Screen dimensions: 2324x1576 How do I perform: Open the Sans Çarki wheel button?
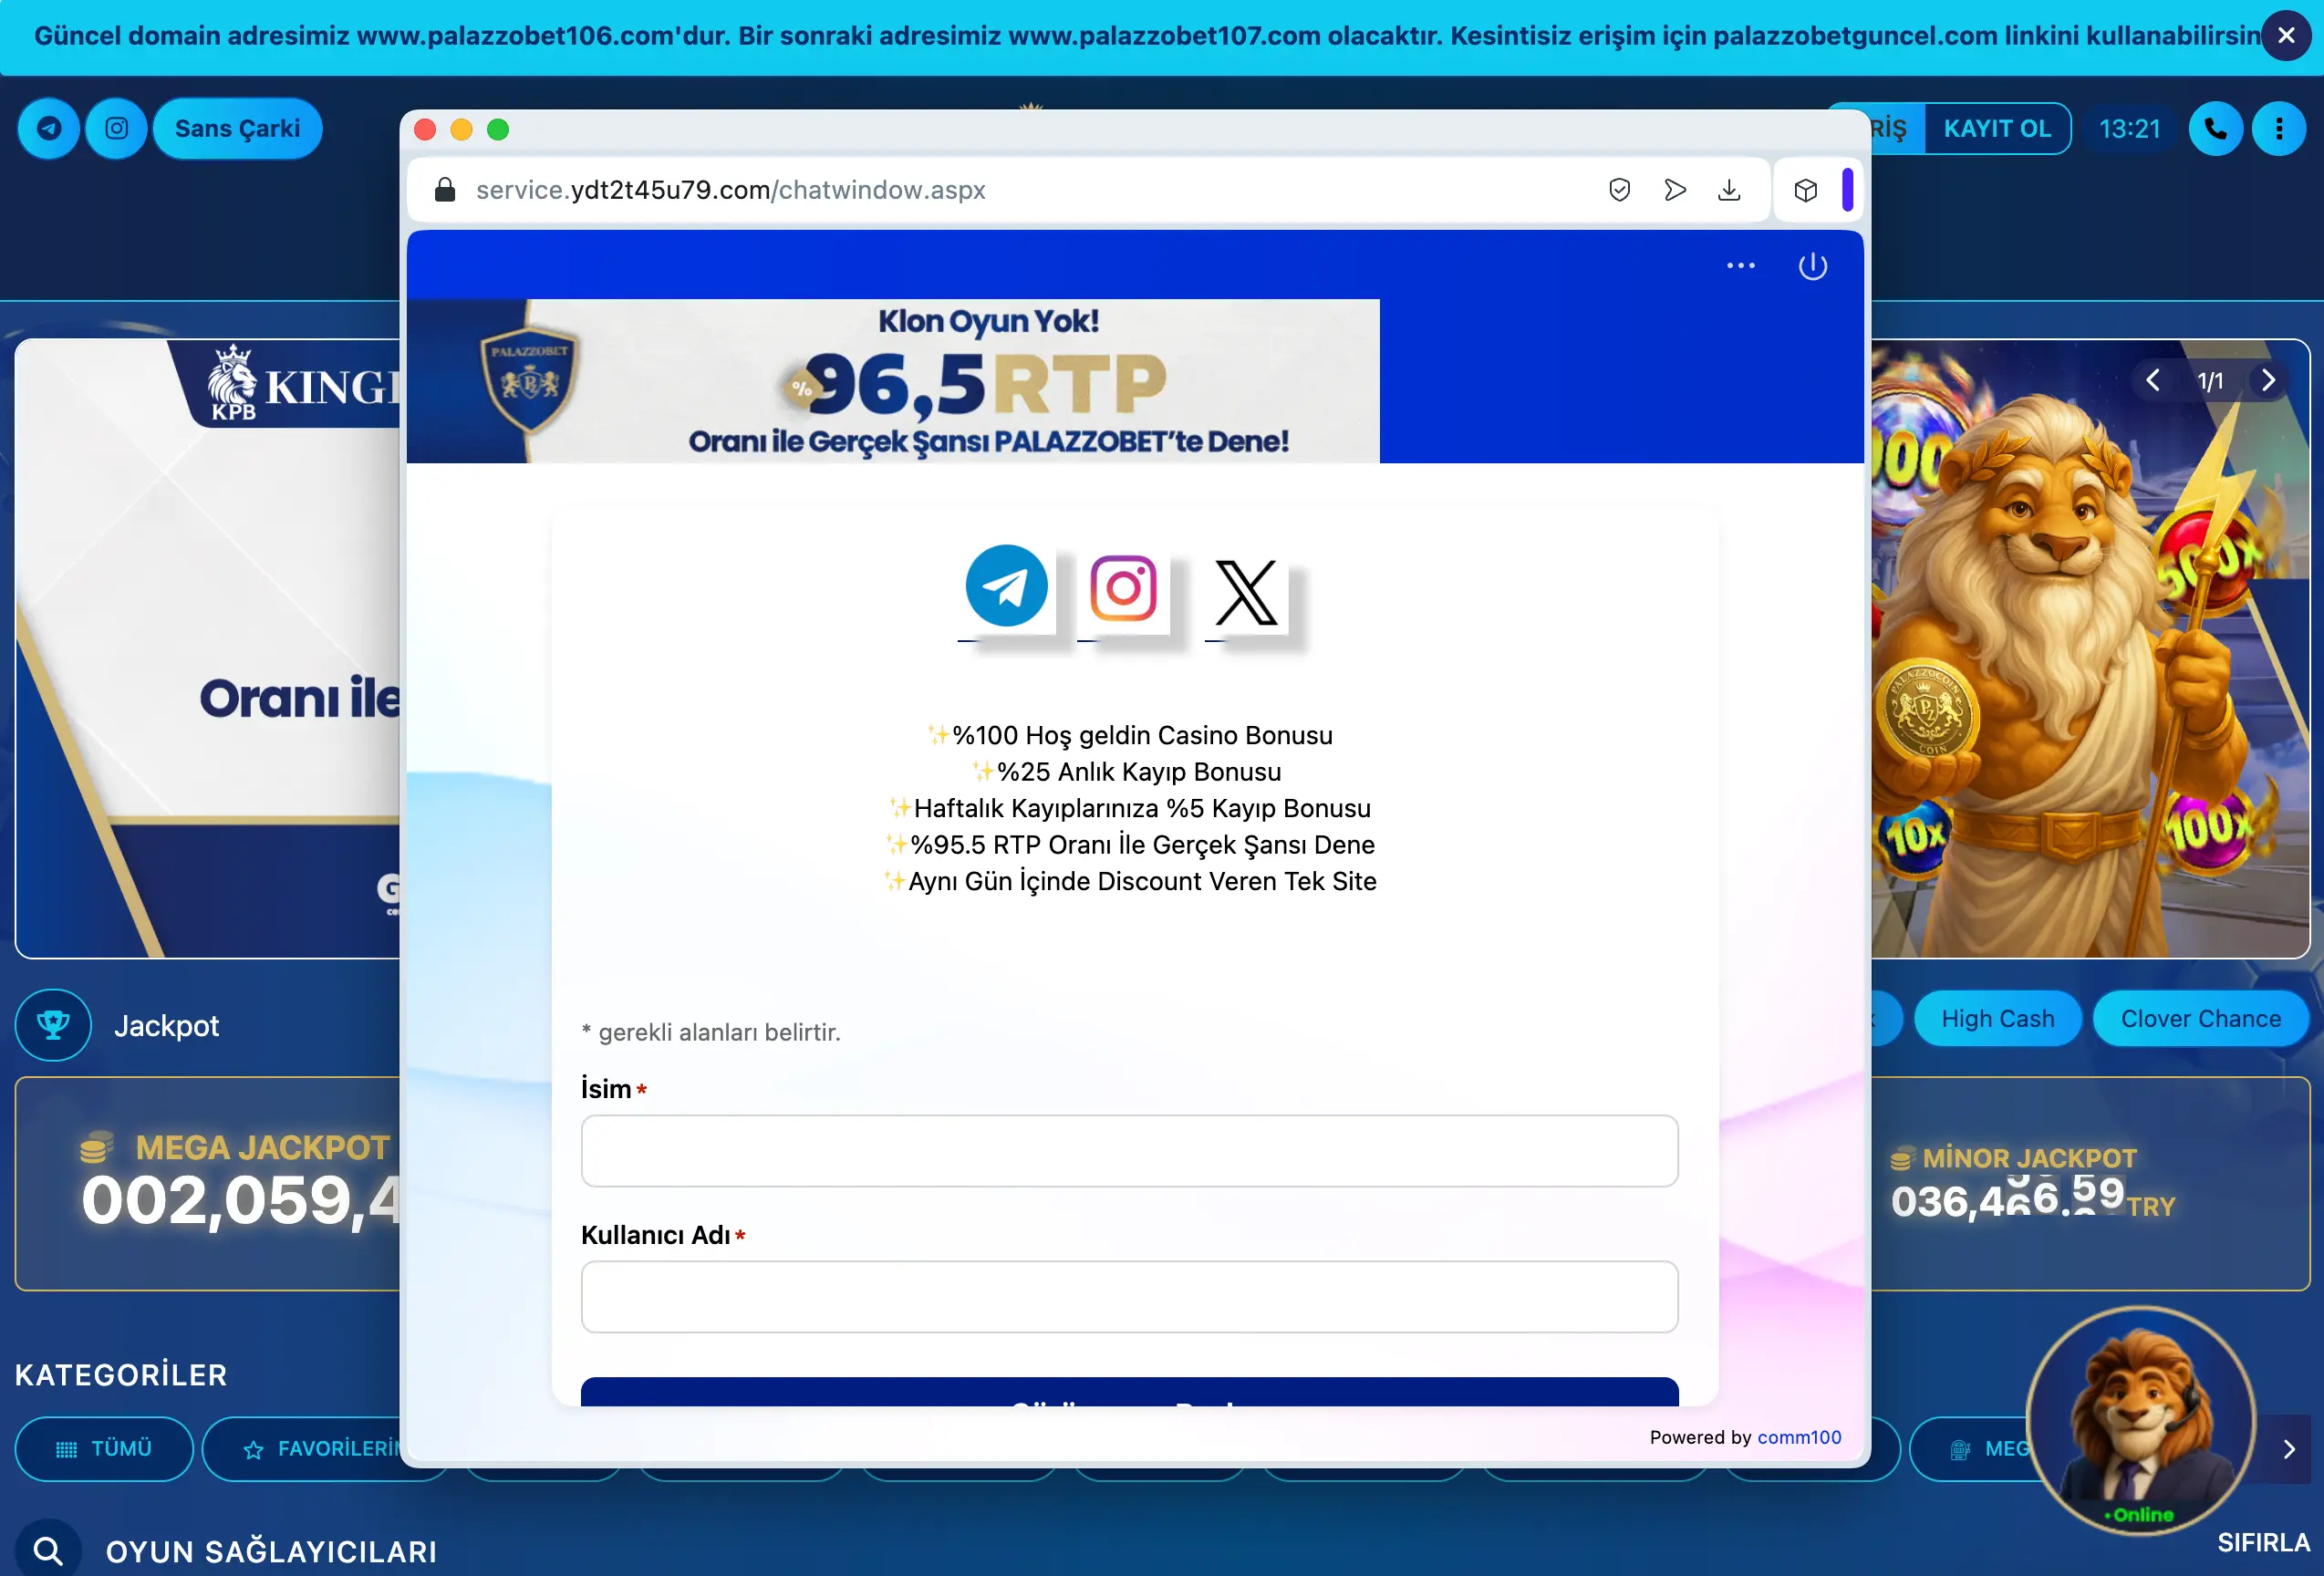(237, 129)
